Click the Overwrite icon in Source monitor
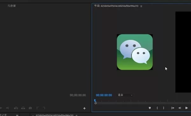The width and height of the screenshot is (191, 116). click(x=23, y=108)
